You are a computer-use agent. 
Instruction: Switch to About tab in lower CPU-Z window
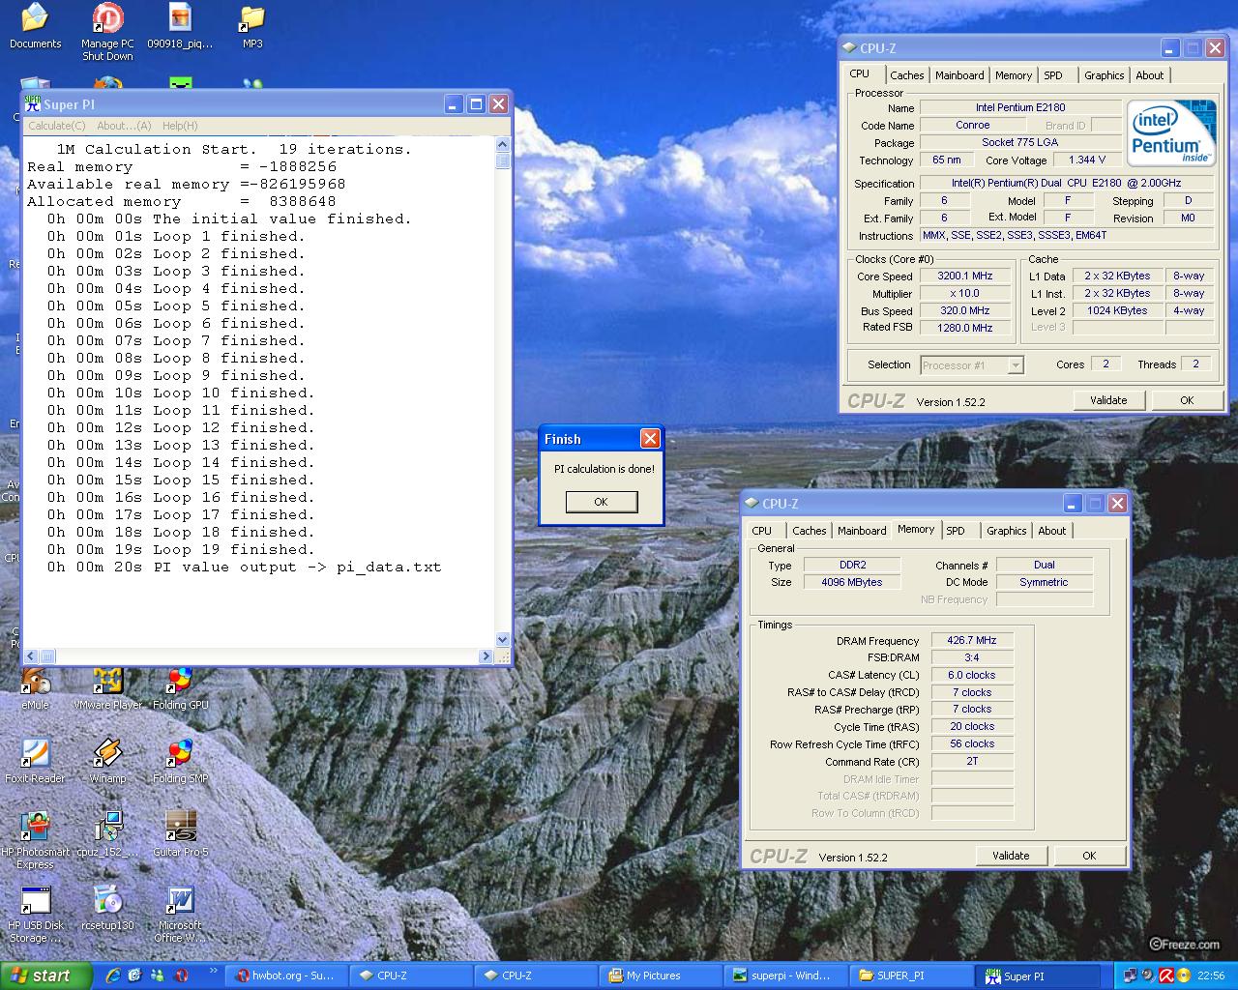tap(1051, 531)
